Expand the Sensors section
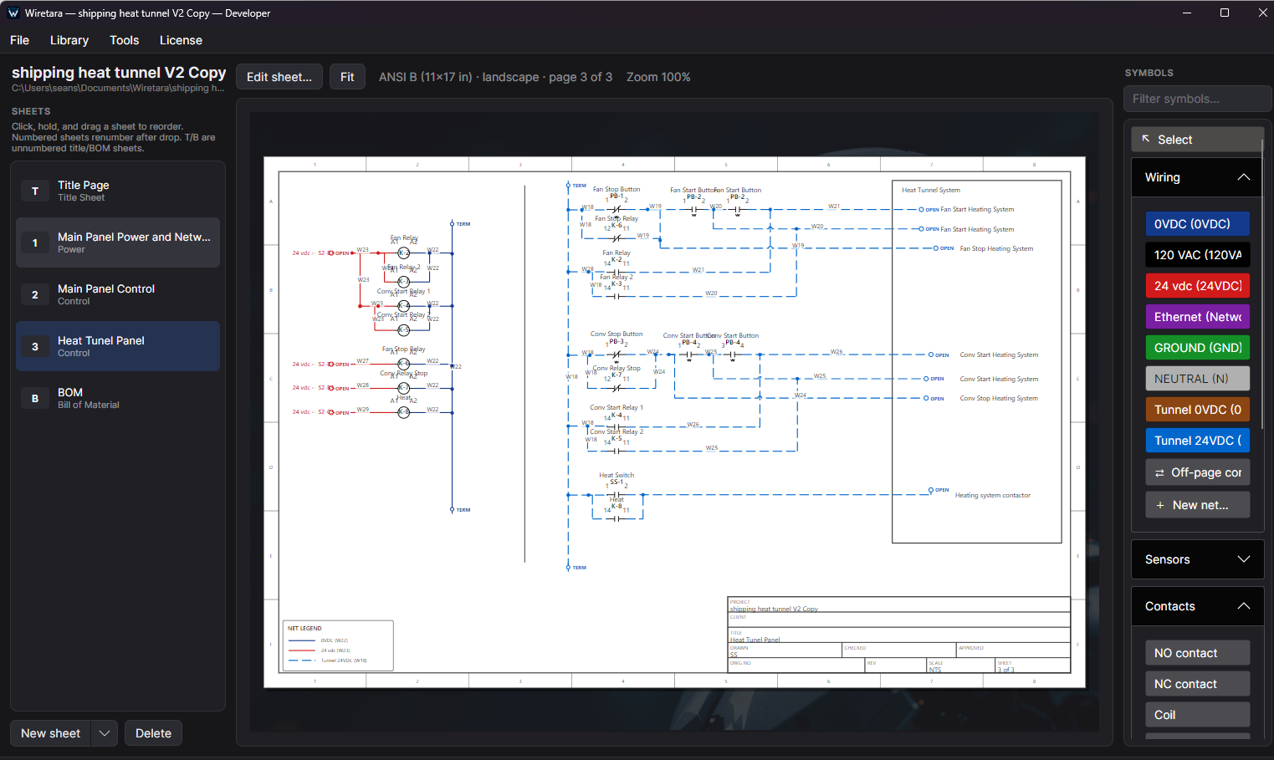 (1197, 559)
